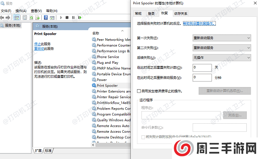258x159 pixels.
Task: Click the restart service minutes field
Action: tap(202, 78)
